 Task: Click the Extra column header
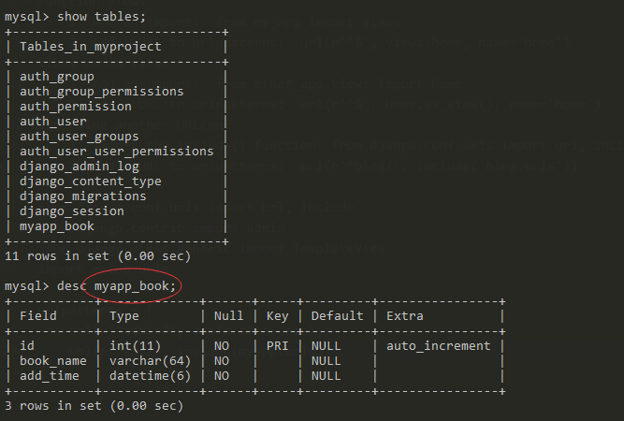(404, 315)
